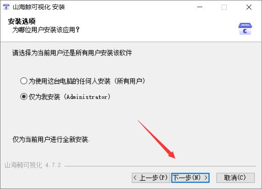Viewport: 262px width, 189px height.
Task: Click the red arrow annotation
Action: pyautogui.click(x=156, y=139)
